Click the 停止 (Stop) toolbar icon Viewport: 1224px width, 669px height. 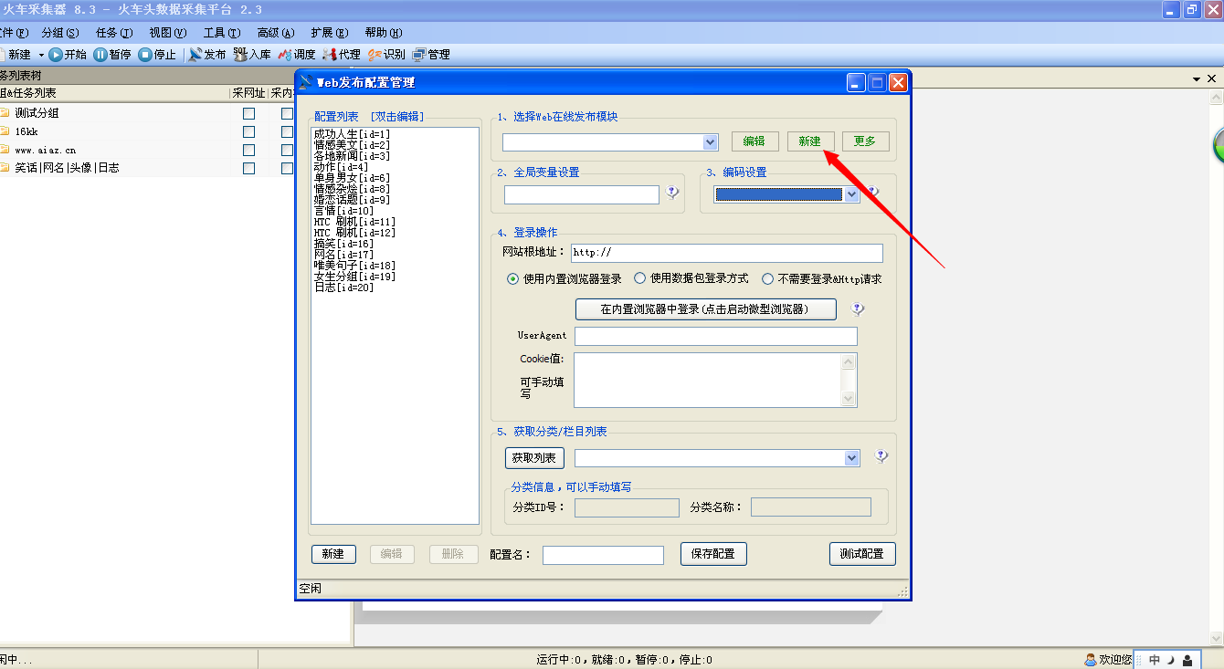tap(145, 55)
